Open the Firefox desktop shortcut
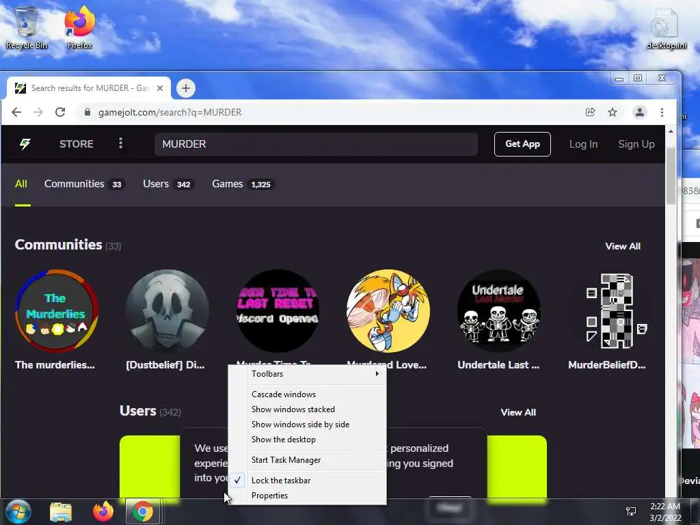The width and height of the screenshot is (700, 525). [x=79, y=27]
